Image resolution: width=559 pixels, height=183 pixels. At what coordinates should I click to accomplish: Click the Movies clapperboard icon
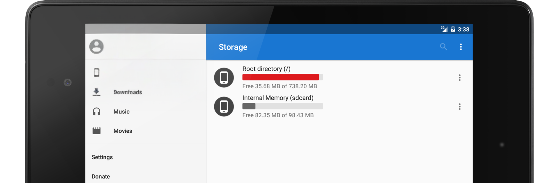point(96,131)
